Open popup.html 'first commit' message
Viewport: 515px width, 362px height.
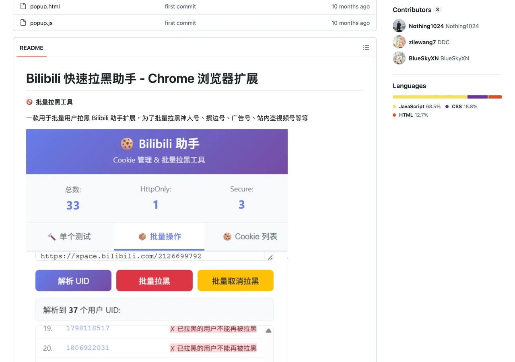180,6
